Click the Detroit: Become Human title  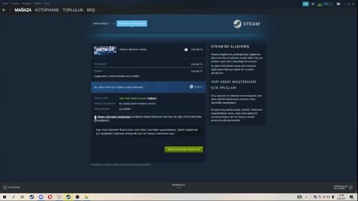(x=133, y=50)
